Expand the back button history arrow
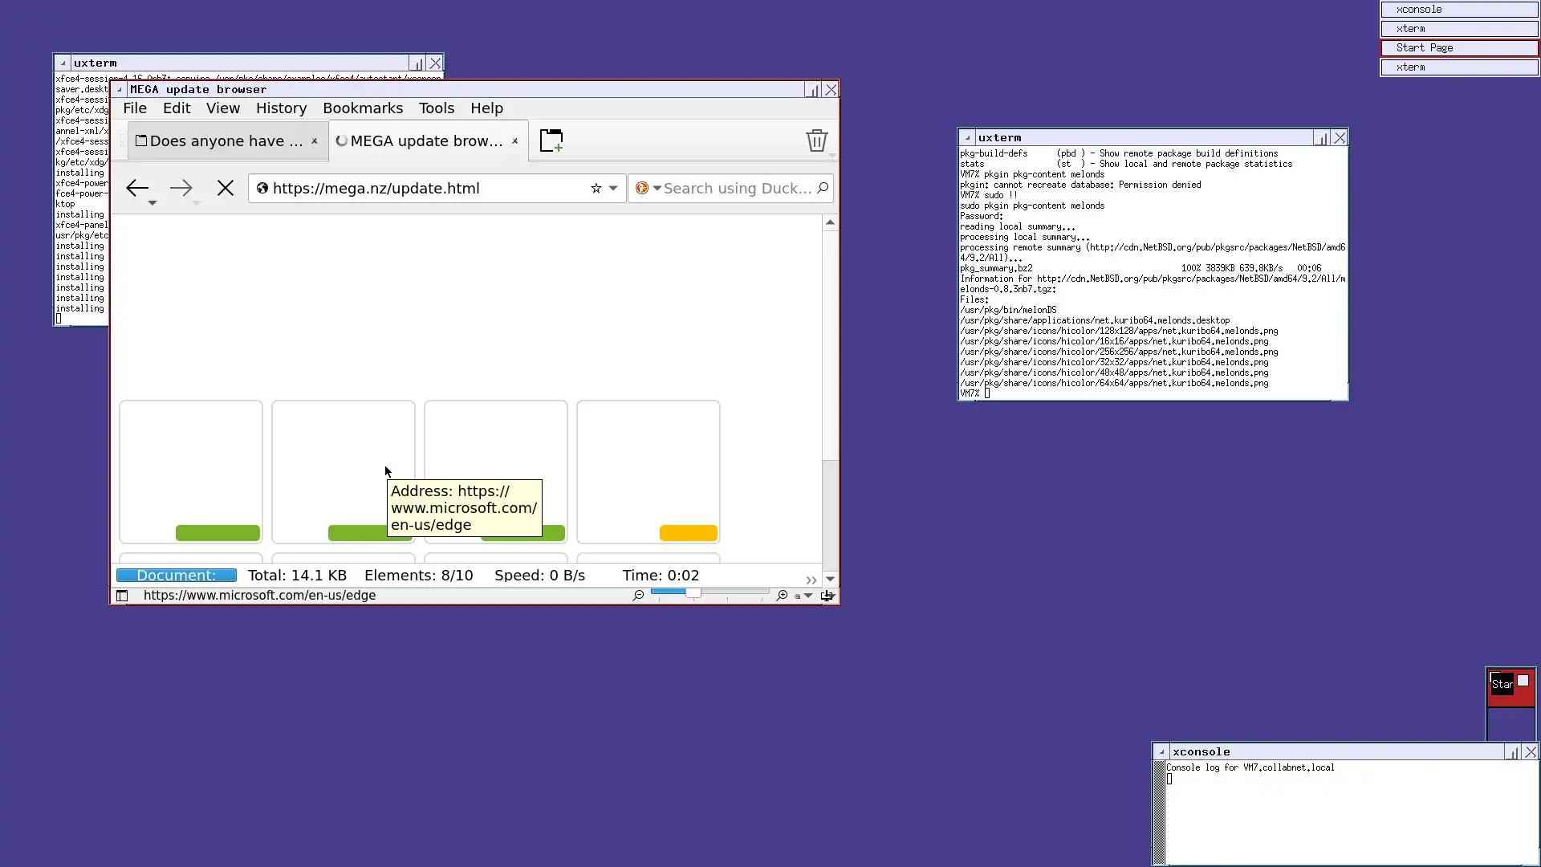This screenshot has height=867, width=1541. 152,203
